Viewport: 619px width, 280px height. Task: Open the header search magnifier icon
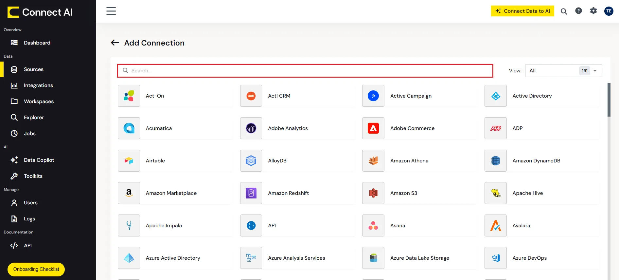point(564,11)
